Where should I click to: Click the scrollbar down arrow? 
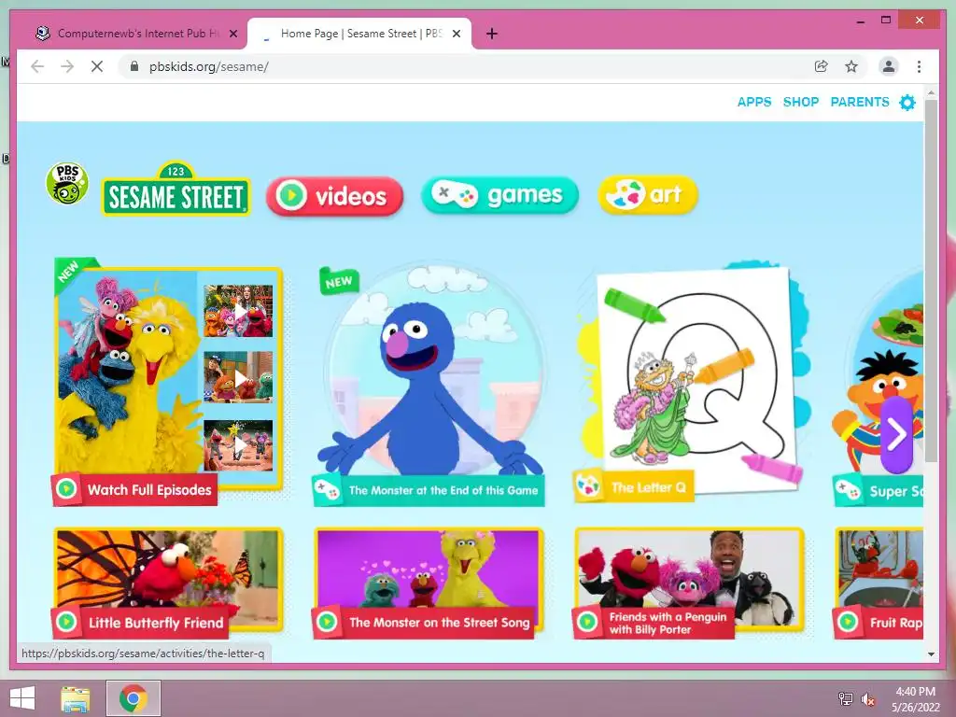(x=931, y=654)
